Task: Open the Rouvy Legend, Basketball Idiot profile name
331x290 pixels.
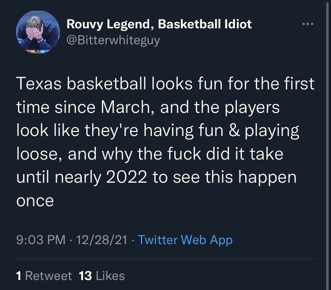Action: point(159,24)
